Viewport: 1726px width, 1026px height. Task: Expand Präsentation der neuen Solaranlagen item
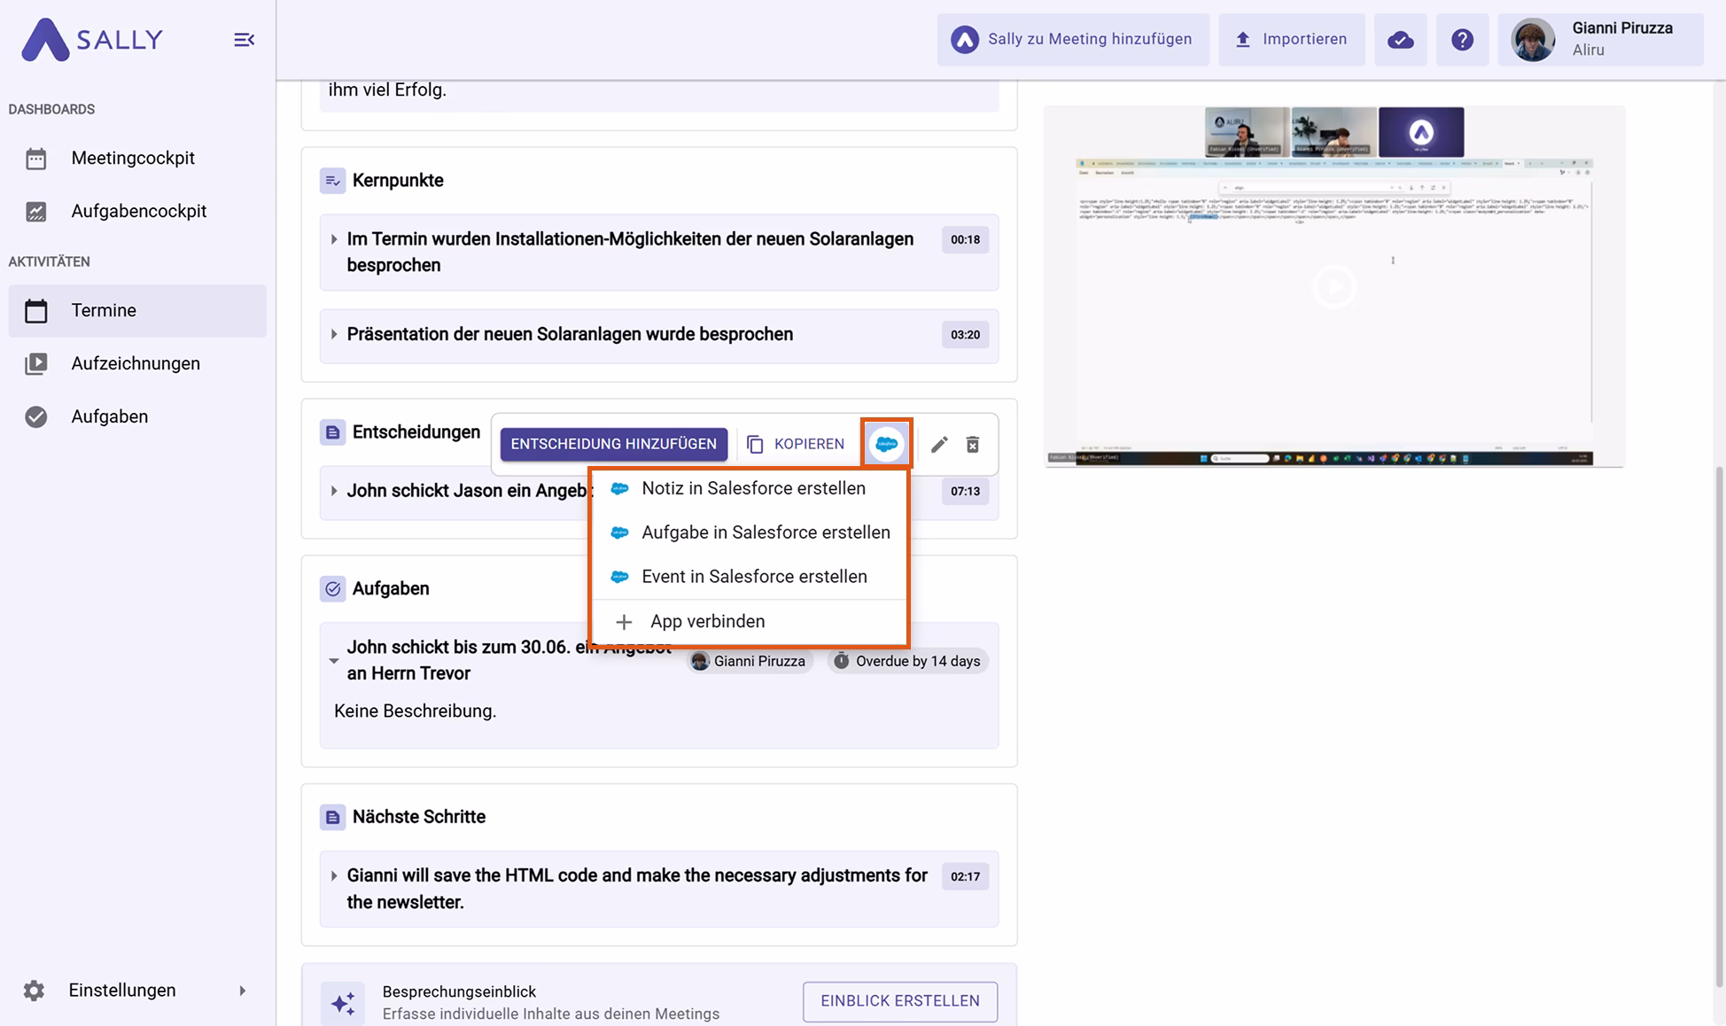[x=333, y=334]
